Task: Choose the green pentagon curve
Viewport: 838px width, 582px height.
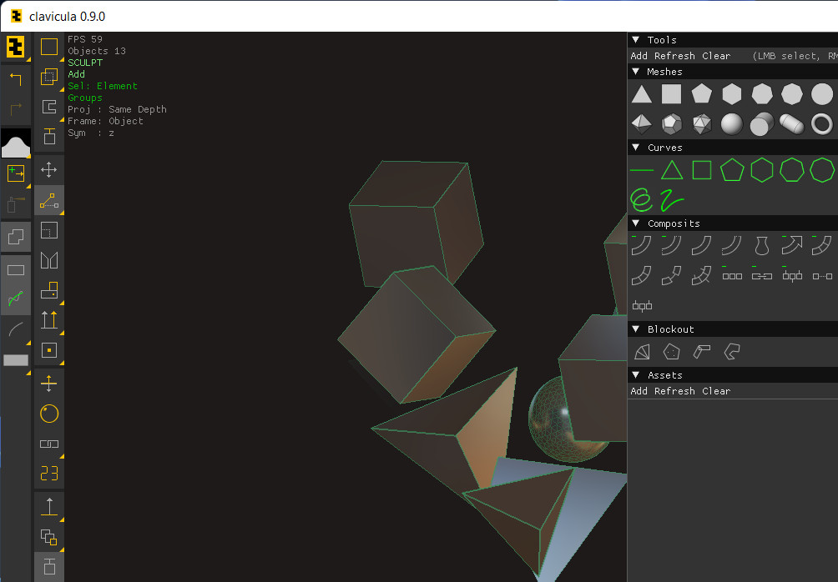Action: [x=732, y=170]
